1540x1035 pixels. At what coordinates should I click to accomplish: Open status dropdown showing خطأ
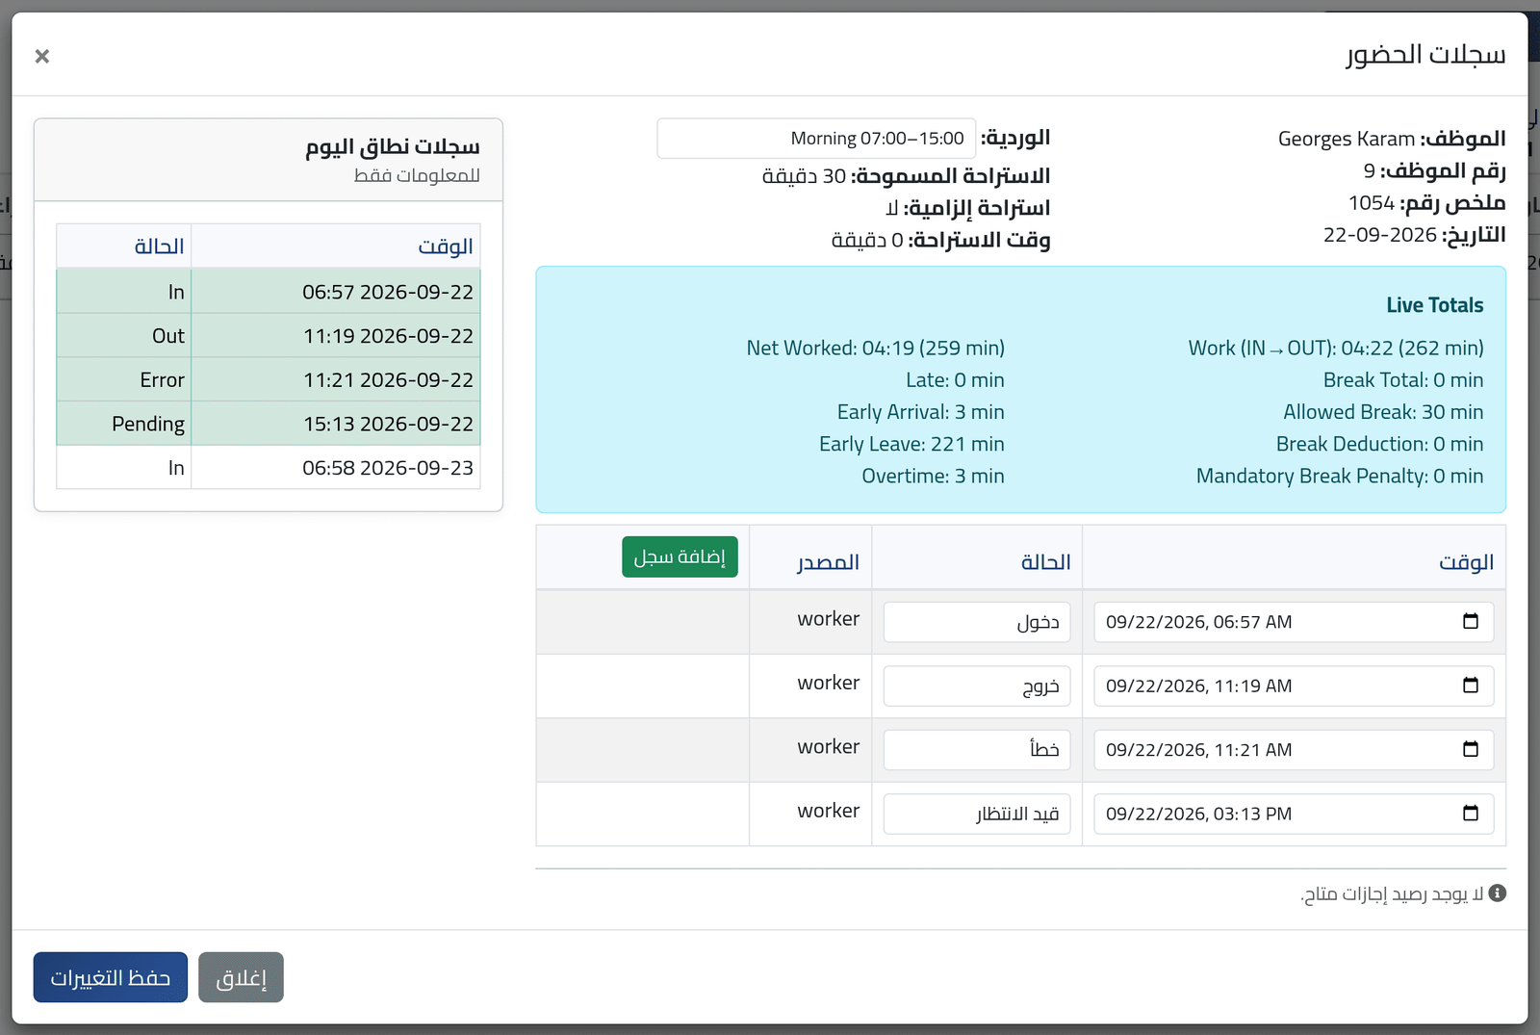977,750
